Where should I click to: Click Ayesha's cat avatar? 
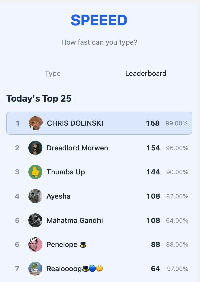click(35, 196)
